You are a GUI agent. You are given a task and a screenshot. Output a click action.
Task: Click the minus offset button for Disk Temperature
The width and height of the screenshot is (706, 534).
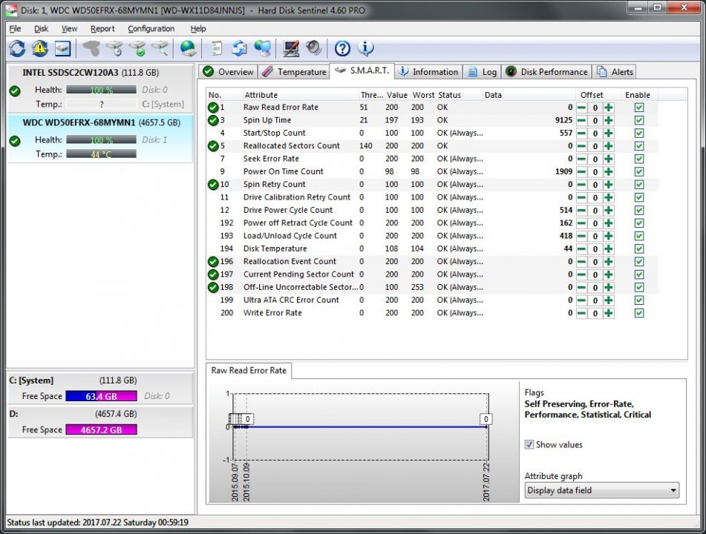coord(582,248)
